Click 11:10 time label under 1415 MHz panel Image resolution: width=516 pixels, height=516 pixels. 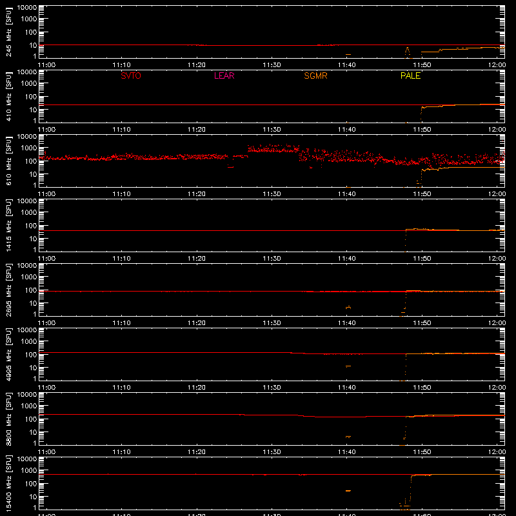pyautogui.click(x=121, y=259)
